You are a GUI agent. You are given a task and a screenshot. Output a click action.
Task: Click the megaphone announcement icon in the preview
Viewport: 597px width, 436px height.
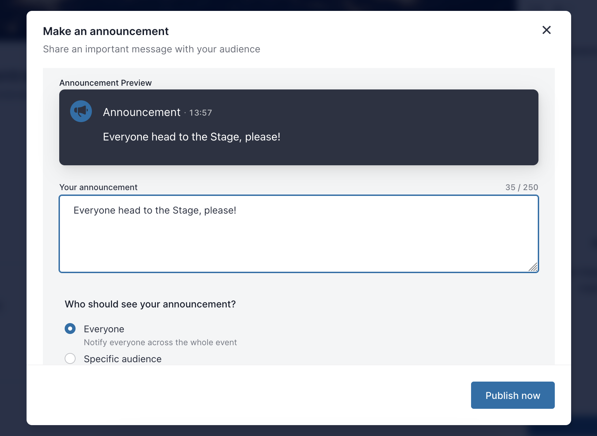pos(81,111)
